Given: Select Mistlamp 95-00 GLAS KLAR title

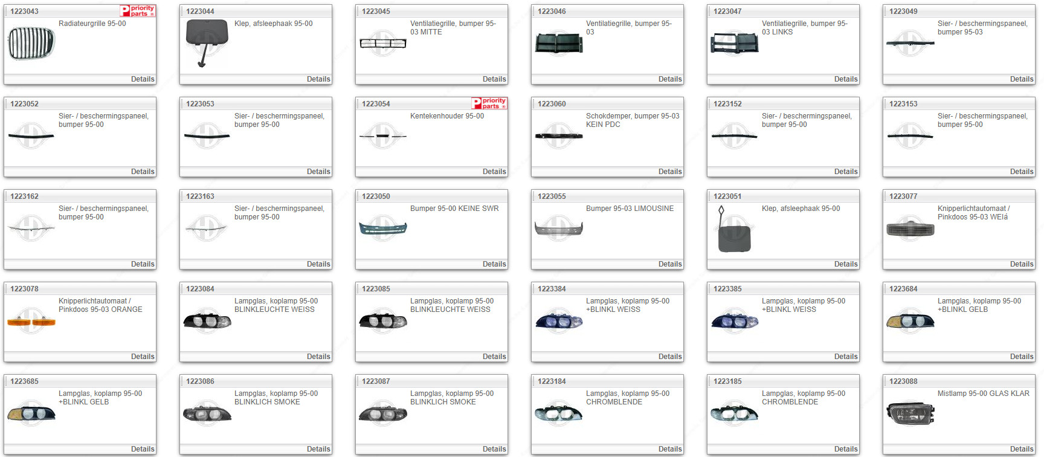Looking at the screenshot, I should (984, 394).
